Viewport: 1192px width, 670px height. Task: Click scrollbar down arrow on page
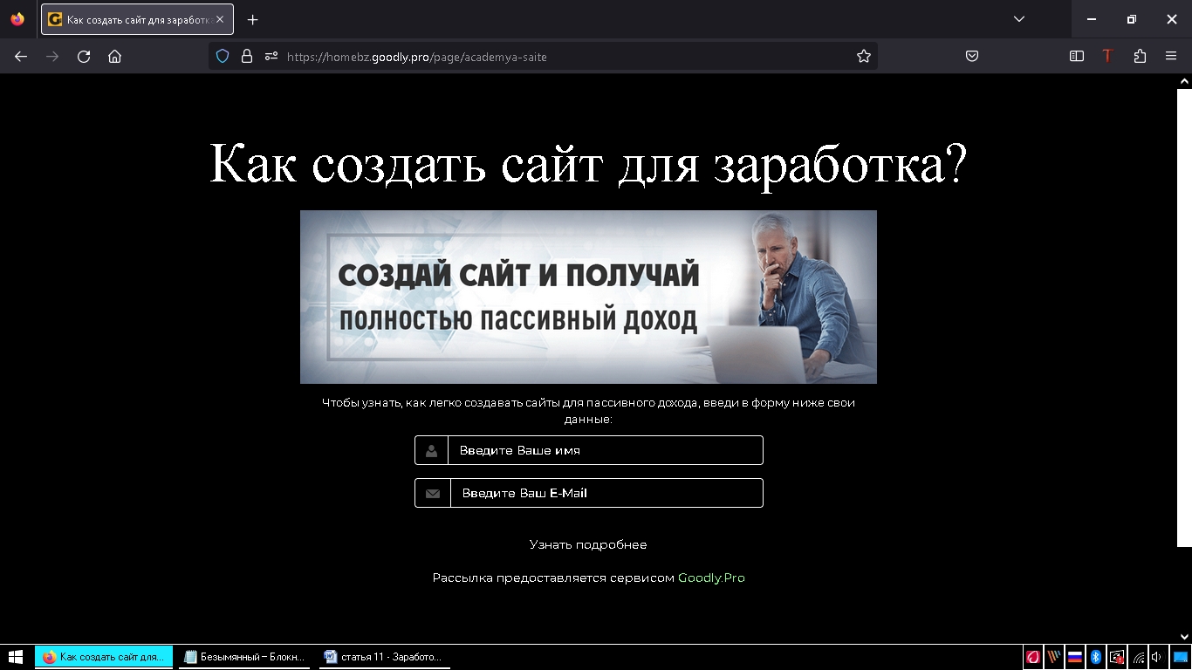point(1184,637)
